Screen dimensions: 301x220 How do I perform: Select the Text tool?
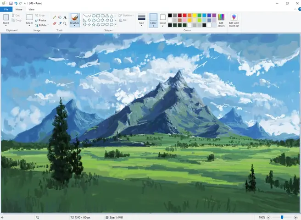point(65,17)
